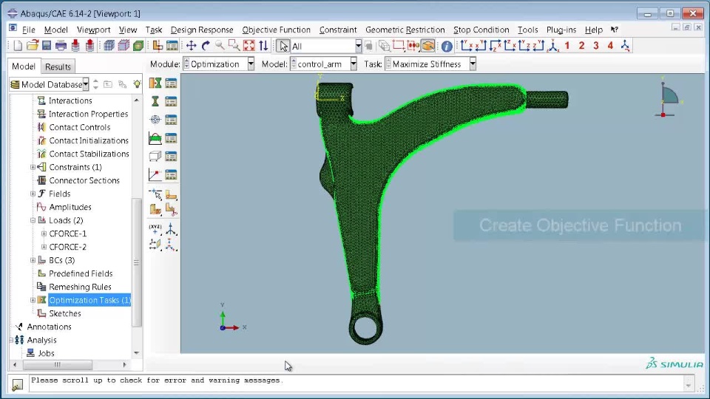Expand the Fields tree node
710x399 pixels.
33,194
